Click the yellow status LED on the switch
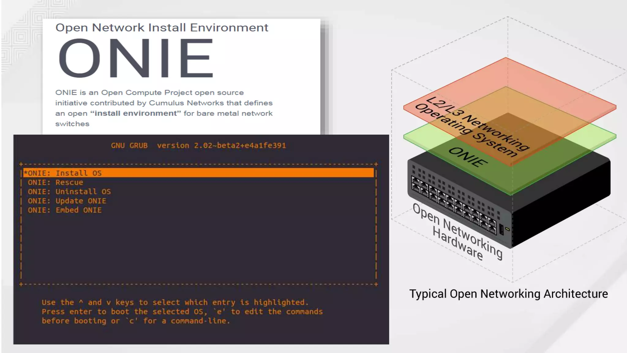The height and width of the screenshot is (353, 627). pyautogui.click(x=507, y=229)
